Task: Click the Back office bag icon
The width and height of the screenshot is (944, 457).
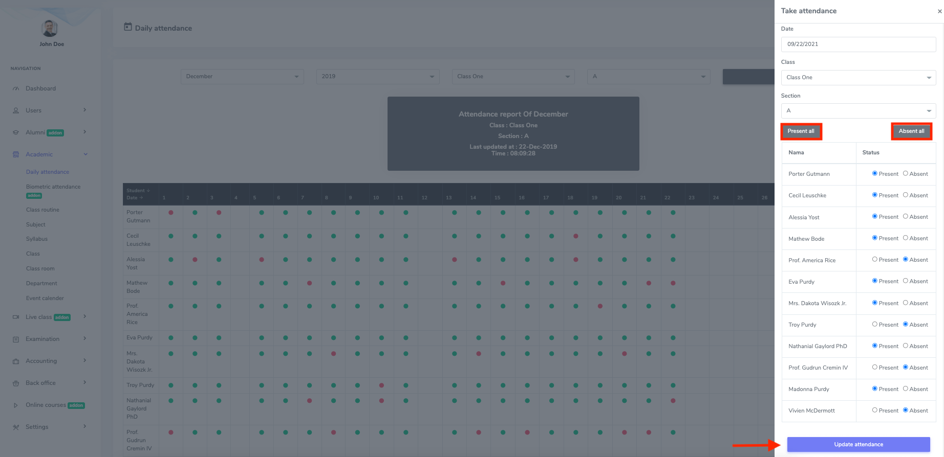Action: tap(16, 383)
